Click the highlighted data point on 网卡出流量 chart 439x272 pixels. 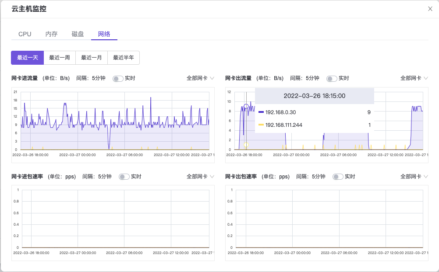(246, 106)
